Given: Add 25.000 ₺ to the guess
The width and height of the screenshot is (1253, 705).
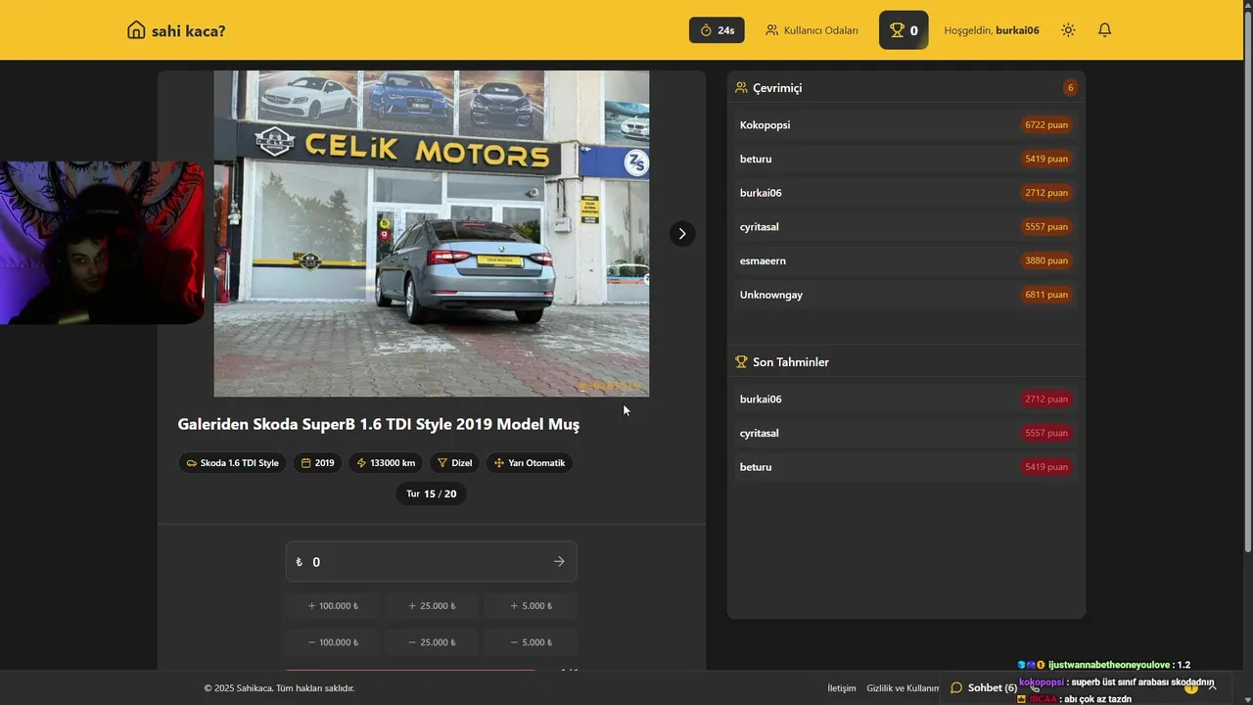Looking at the screenshot, I should (x=432, y=606).
